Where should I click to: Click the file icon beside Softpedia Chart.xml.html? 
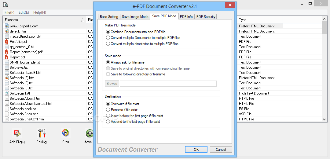pos(6,119)
